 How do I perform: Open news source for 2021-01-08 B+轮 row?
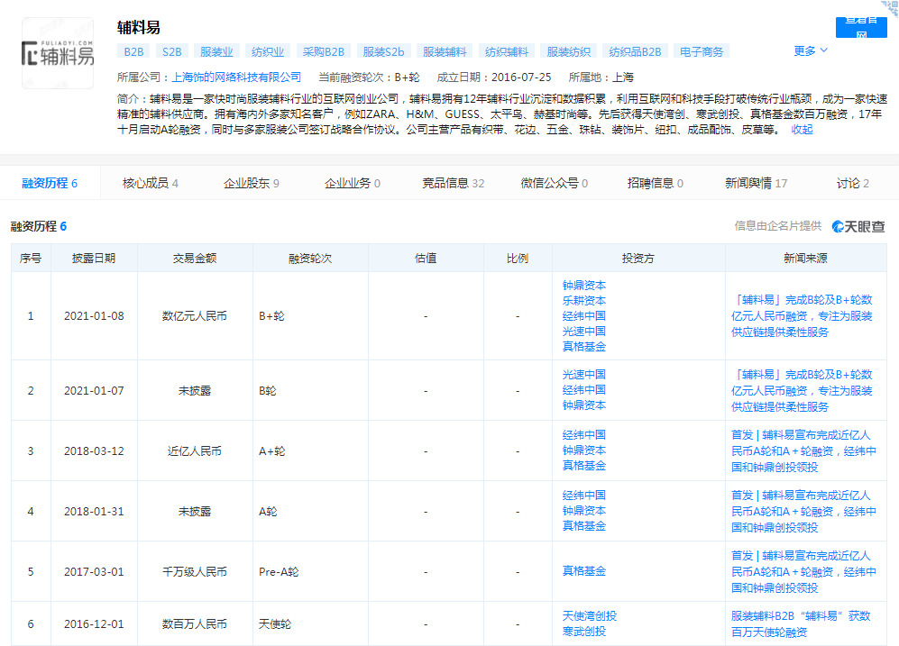[803, 316]
